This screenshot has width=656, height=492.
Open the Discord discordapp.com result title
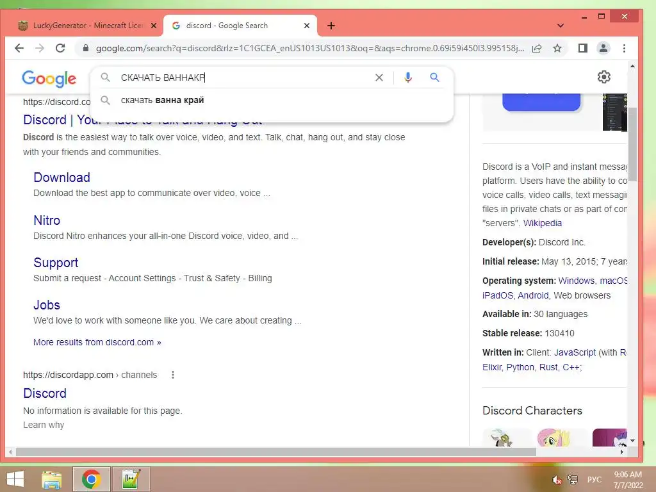45,393
